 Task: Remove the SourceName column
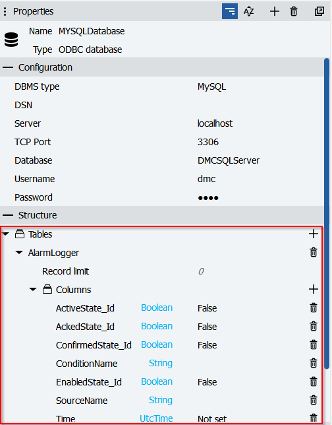(x=314, y=400)
